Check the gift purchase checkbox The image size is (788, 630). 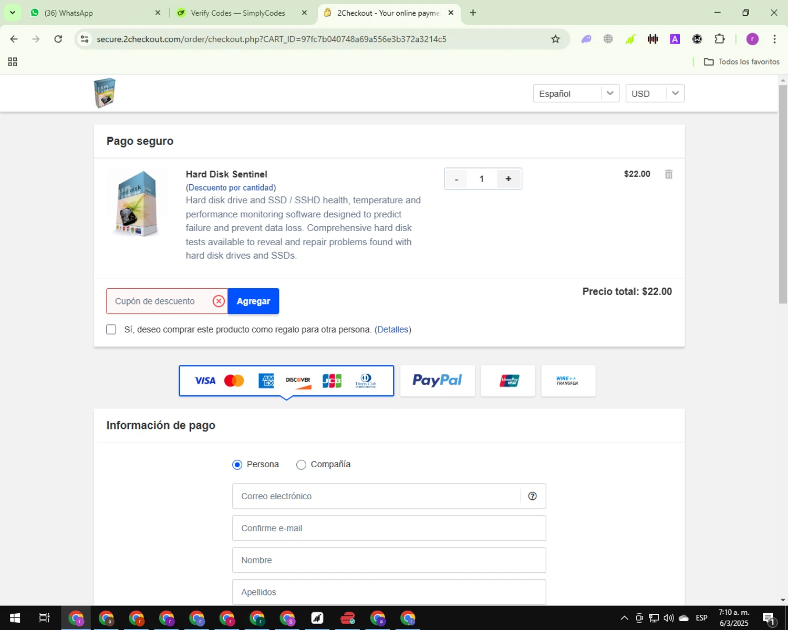point(111,329)
